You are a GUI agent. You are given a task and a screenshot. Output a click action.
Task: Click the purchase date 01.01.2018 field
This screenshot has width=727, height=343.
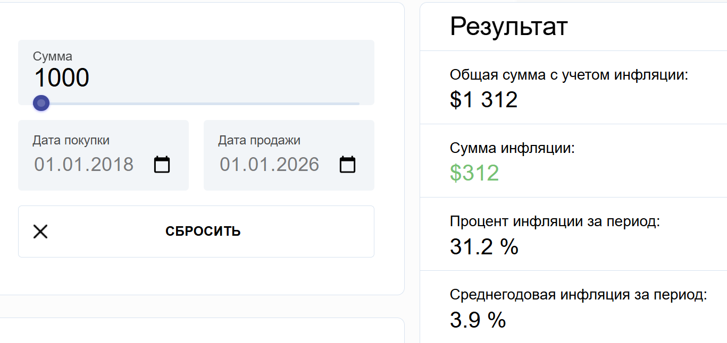tap(84, 165)
